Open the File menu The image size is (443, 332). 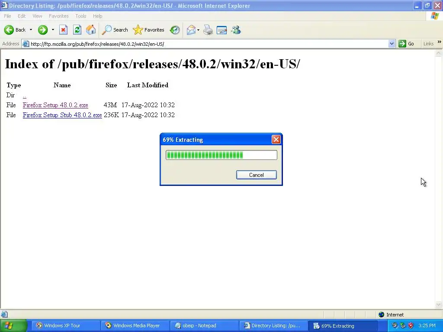(x=7, y=16)
